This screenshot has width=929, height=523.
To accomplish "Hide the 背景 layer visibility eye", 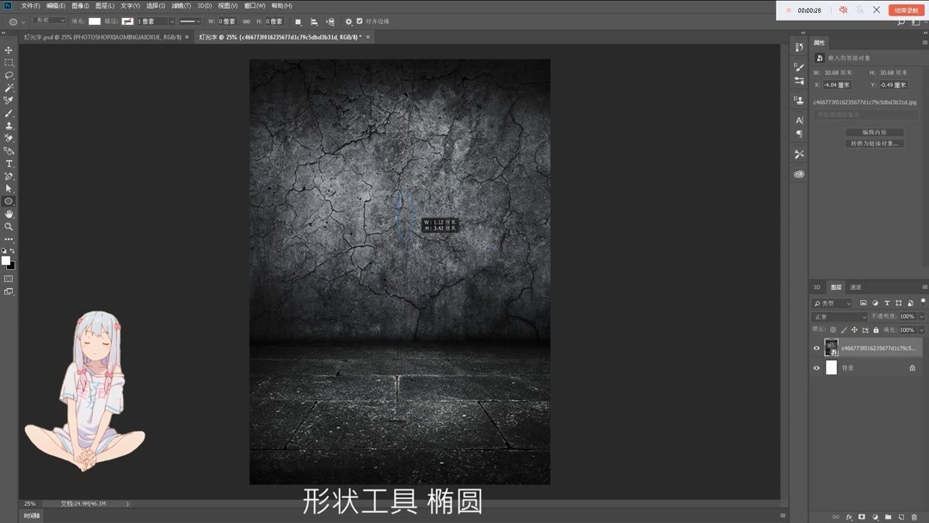I will point(816,367).
